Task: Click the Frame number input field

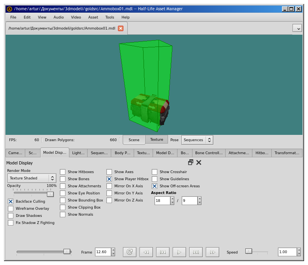Action: (x=103, y=252)
